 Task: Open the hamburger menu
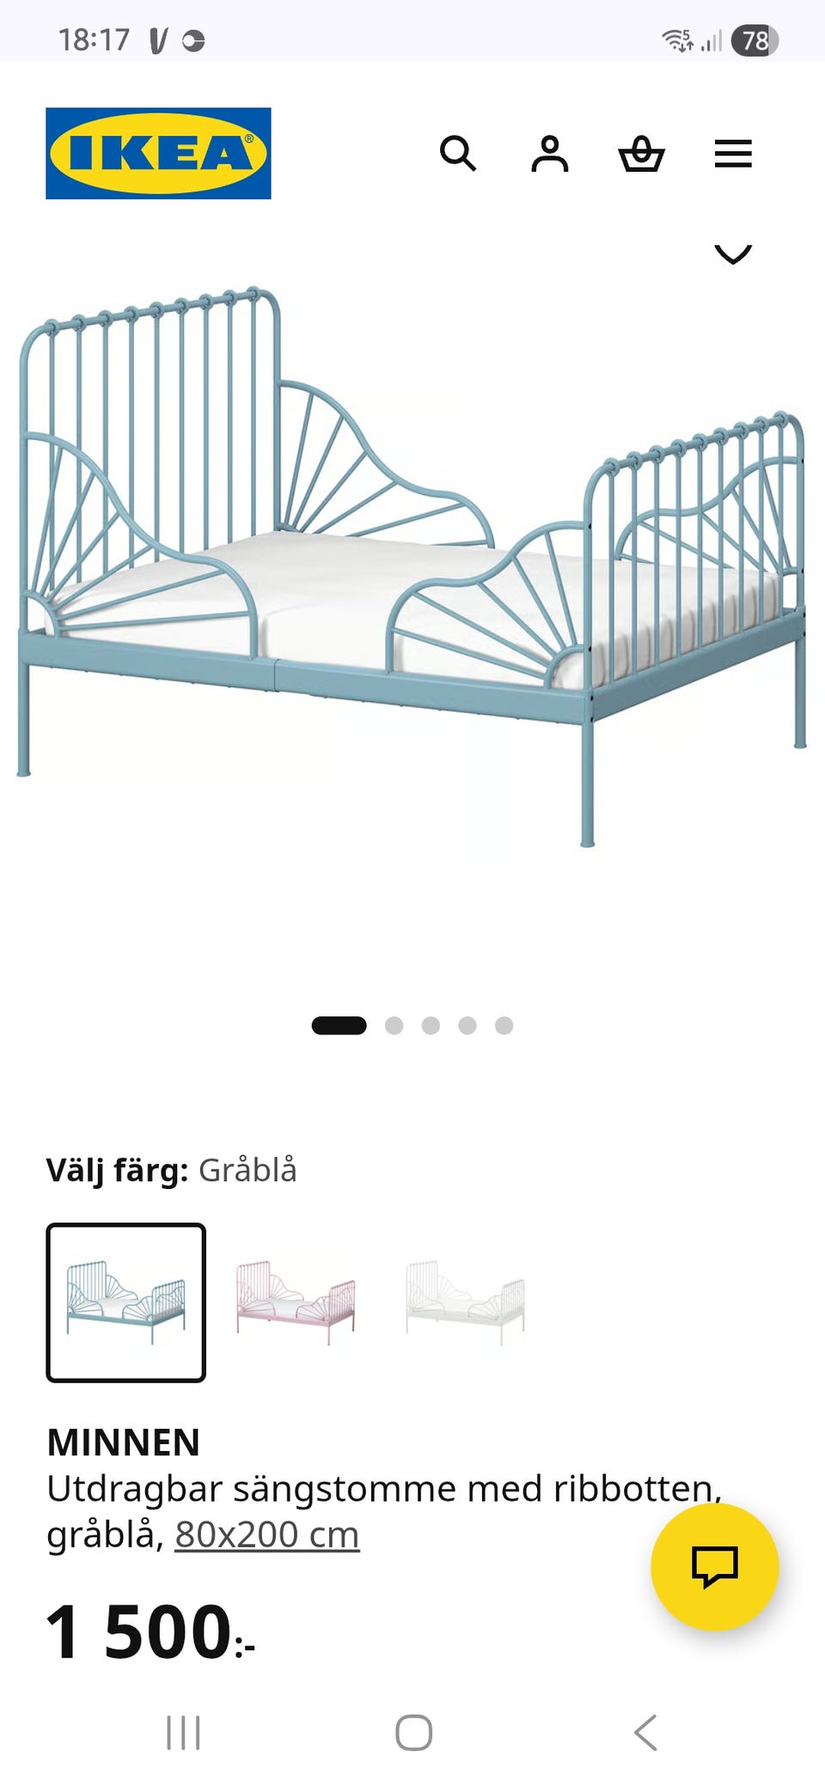733,154
